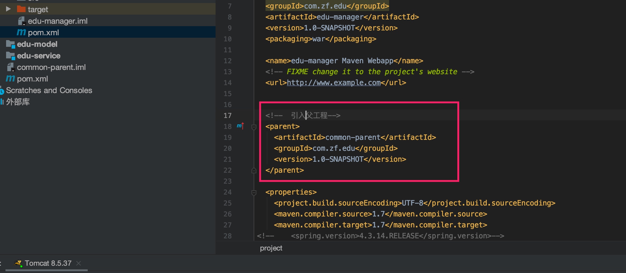626x273 pixels.
Task: Click the maven.compiler.source 1.7 line
Action: (381, 214)
